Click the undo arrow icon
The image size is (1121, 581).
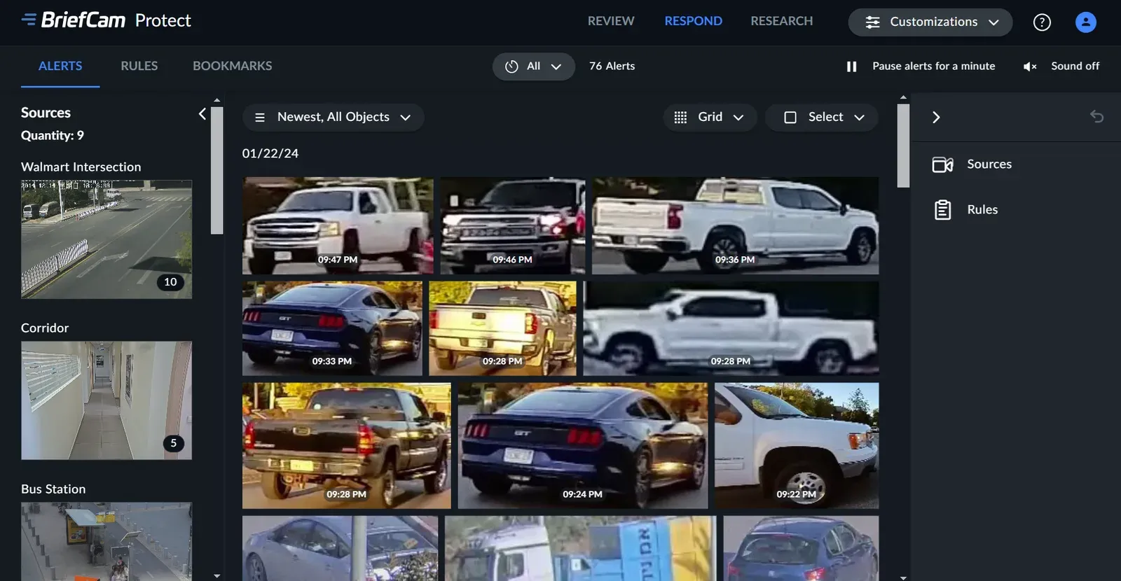point(1096,116)
